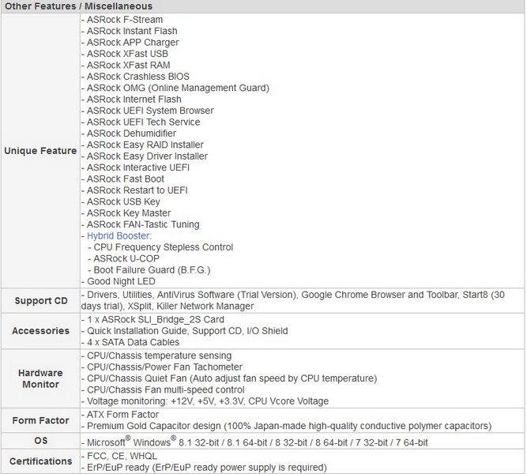Select the 'OS' row label
This screenshot has height=474, width=527.
[x=40, y=441]
